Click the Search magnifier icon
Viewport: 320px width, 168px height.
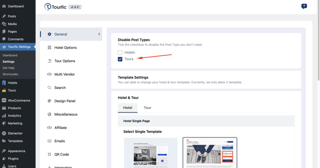pos(49,88)
